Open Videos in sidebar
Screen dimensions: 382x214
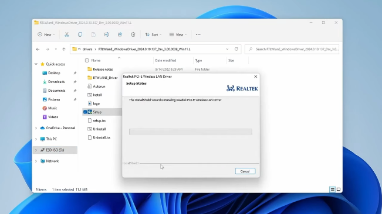click(53, 117)
